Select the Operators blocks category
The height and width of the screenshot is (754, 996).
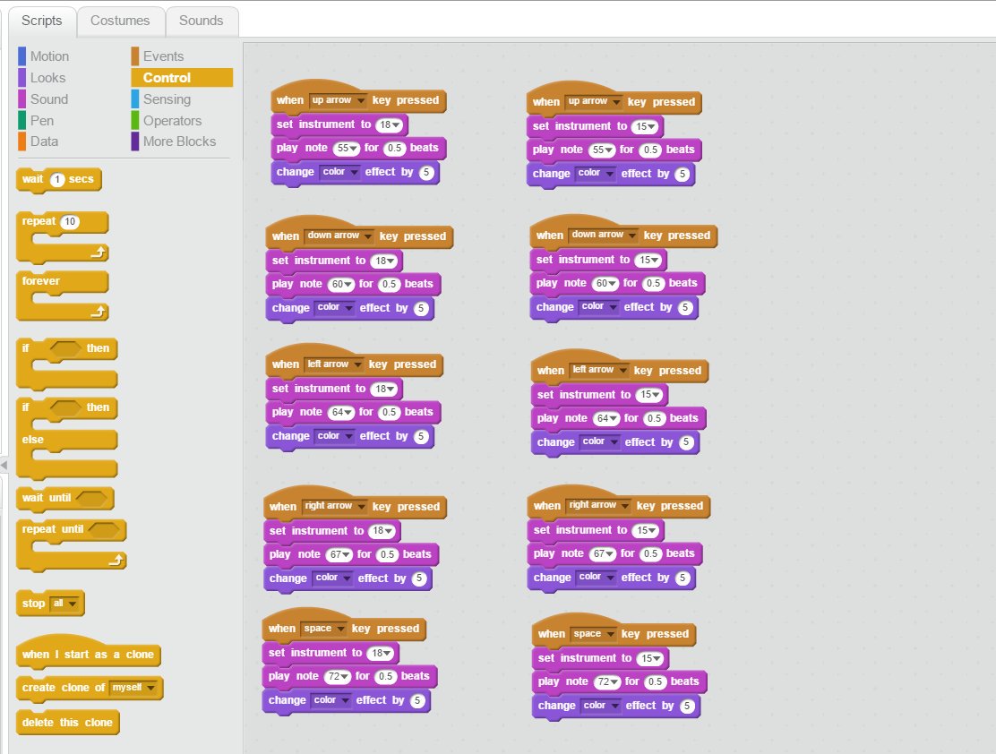tap(172, 121)
